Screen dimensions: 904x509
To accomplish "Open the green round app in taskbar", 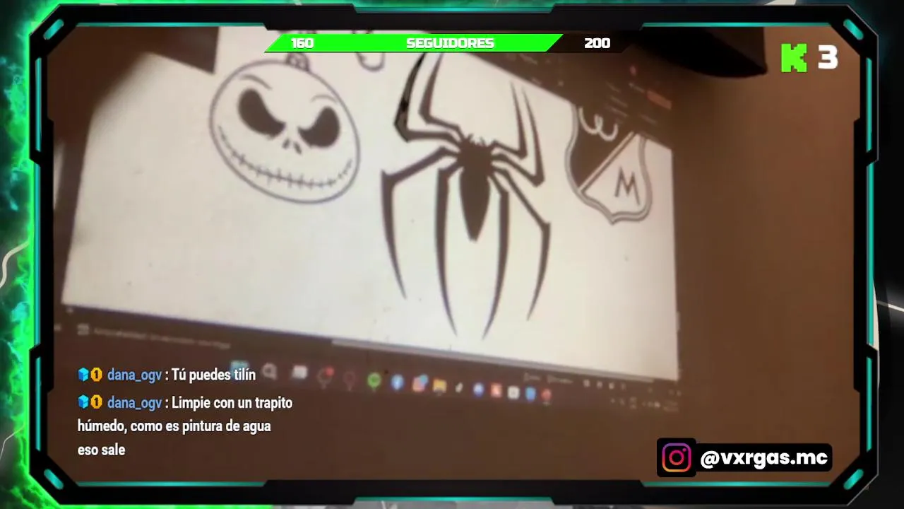I will (374, 381).
